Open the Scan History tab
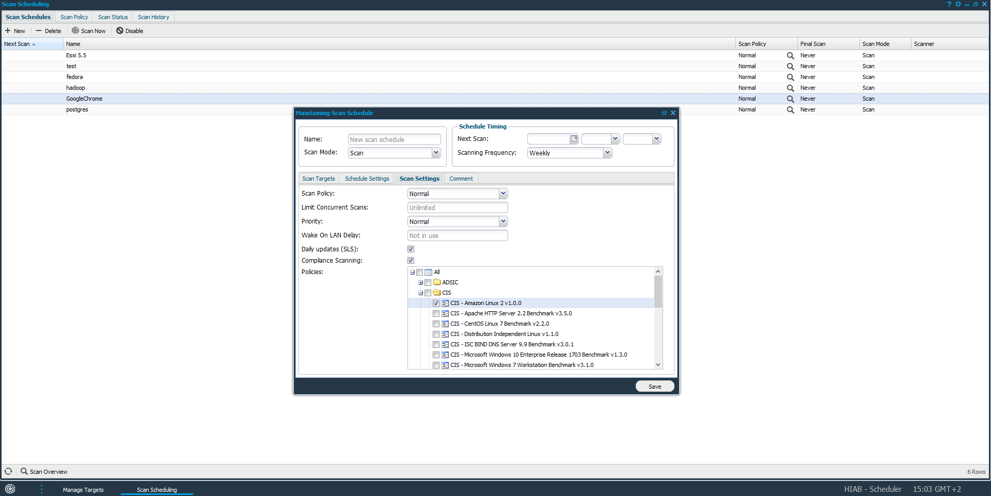The height and width of the screenshot is (496, 991). click(x=153, y=17)
